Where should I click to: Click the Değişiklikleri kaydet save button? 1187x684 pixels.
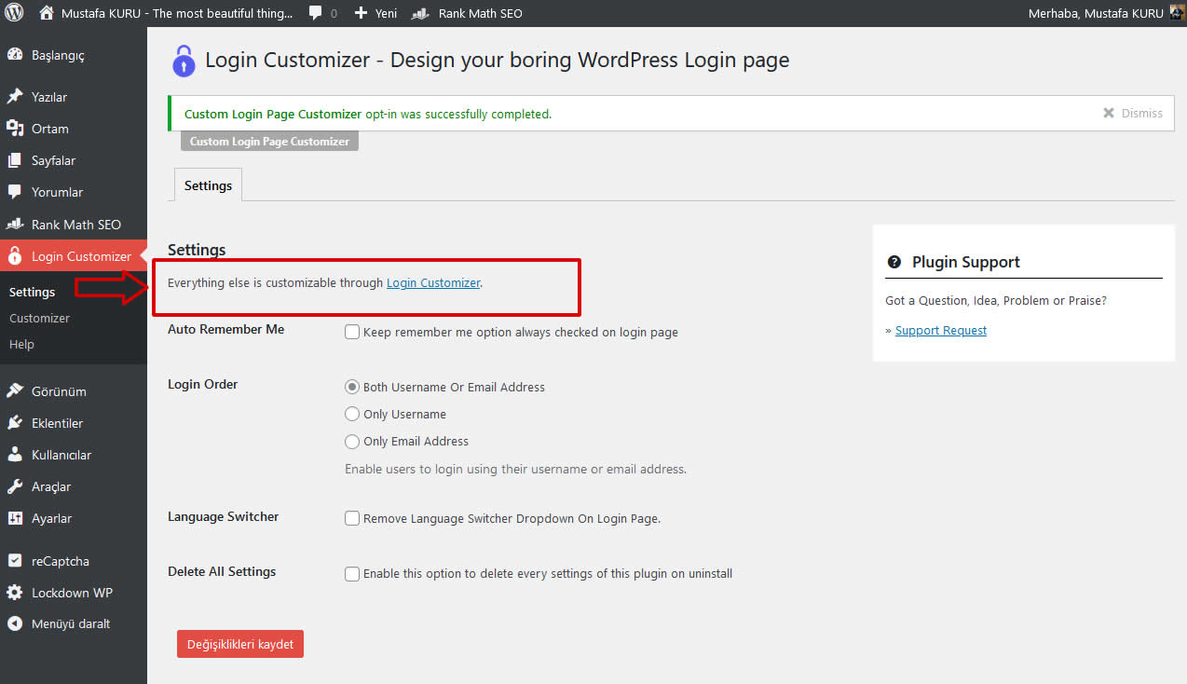coord(240,644)
